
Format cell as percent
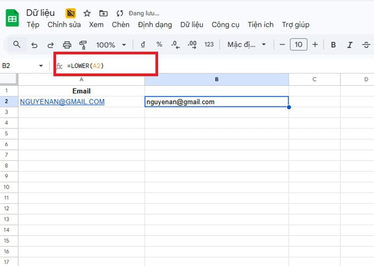(159, 45)
